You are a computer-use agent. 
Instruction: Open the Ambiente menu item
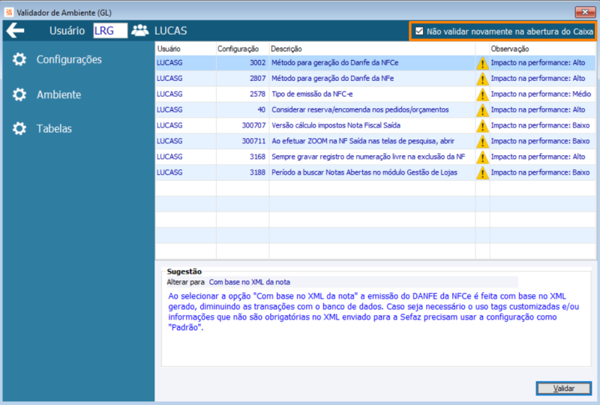pos(58,94)
